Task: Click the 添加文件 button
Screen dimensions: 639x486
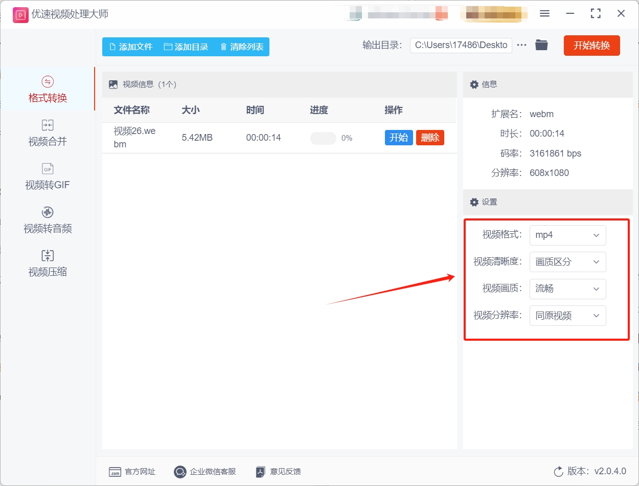Action: pos(131,47)
